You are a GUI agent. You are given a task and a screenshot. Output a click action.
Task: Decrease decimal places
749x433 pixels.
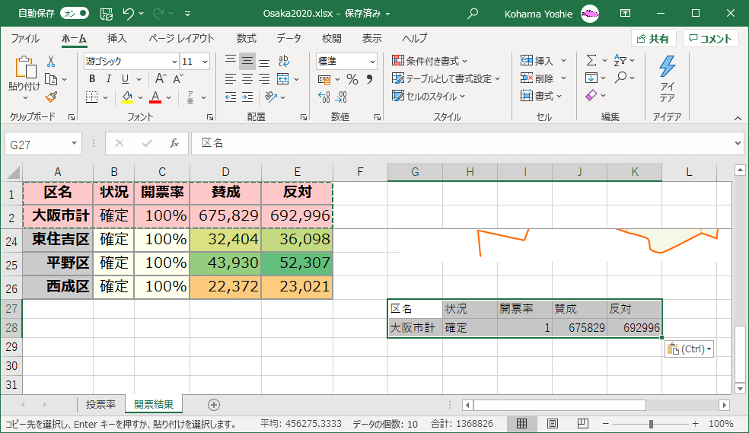341,97
